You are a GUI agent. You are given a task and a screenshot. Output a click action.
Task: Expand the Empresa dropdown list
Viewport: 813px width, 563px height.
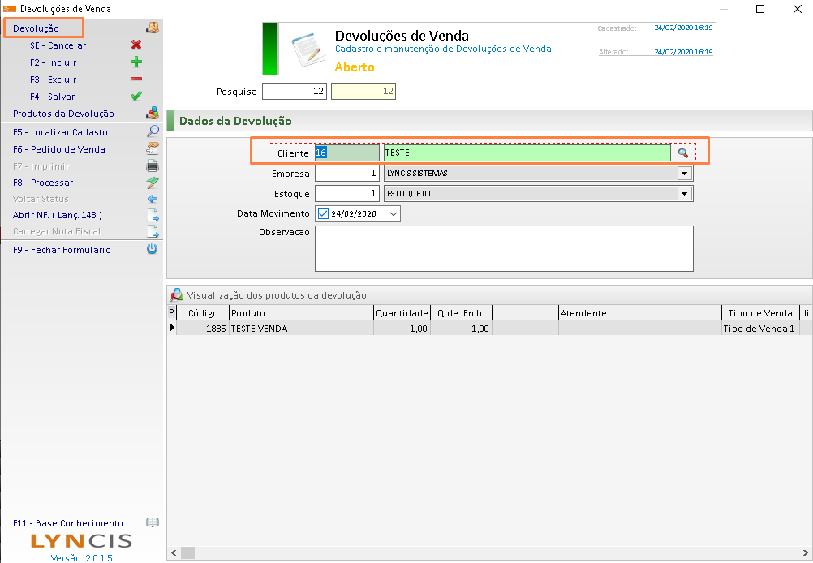pos(685,174)
